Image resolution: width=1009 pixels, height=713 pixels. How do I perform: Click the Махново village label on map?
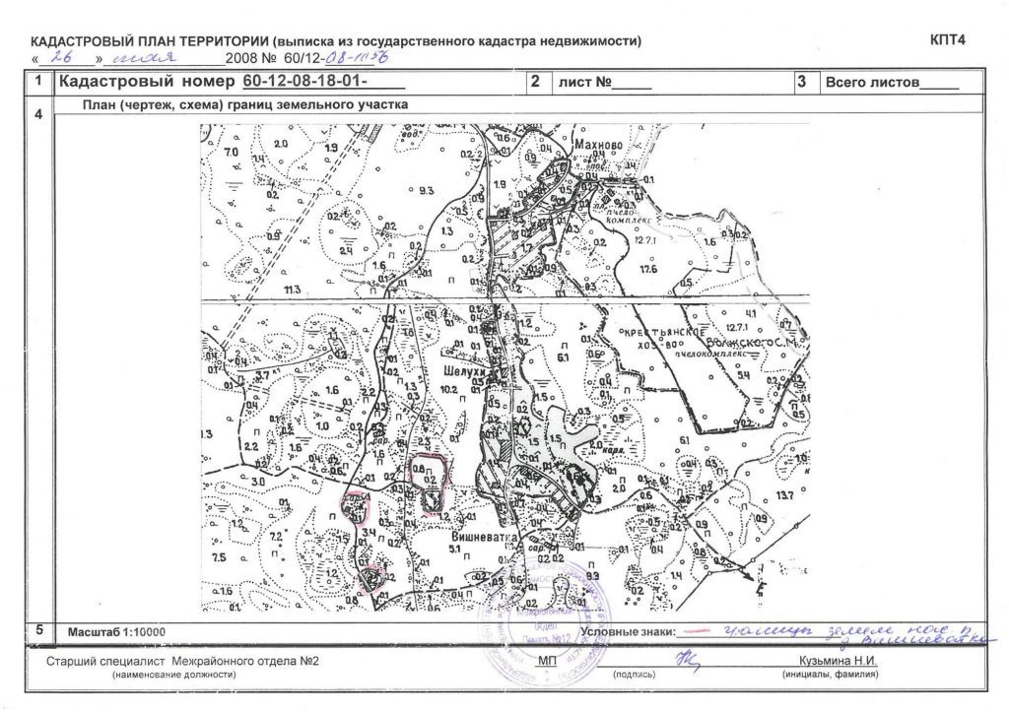(598, 146)
